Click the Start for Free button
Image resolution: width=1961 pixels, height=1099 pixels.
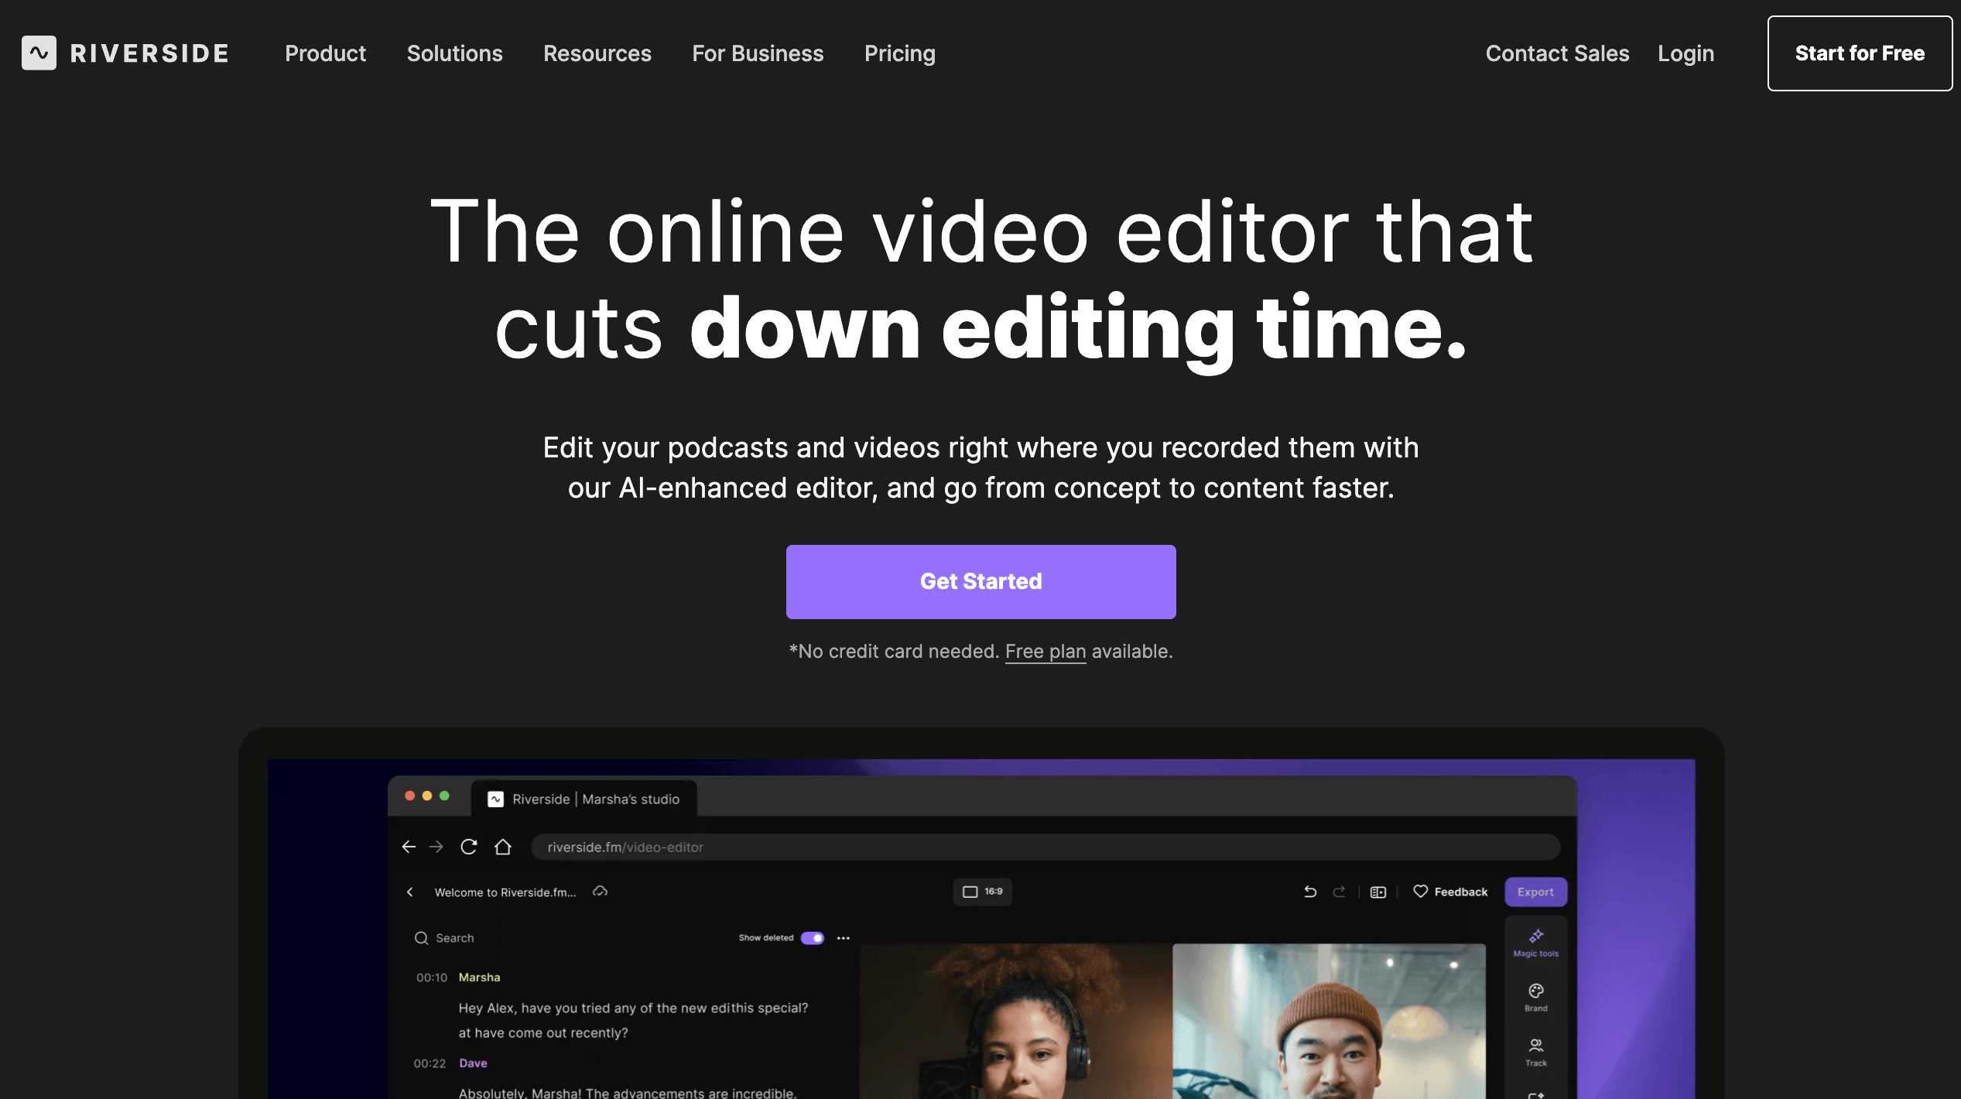click(x=1859, y=53)
